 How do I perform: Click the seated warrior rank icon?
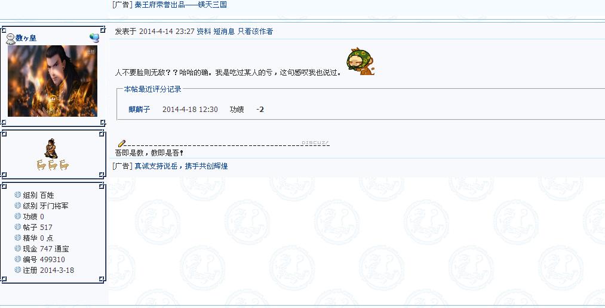coord(51,148)
